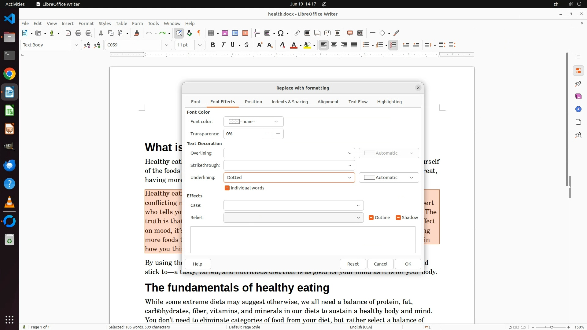
Task: Open the Case effects dropdown
Action: pos(293,205)
